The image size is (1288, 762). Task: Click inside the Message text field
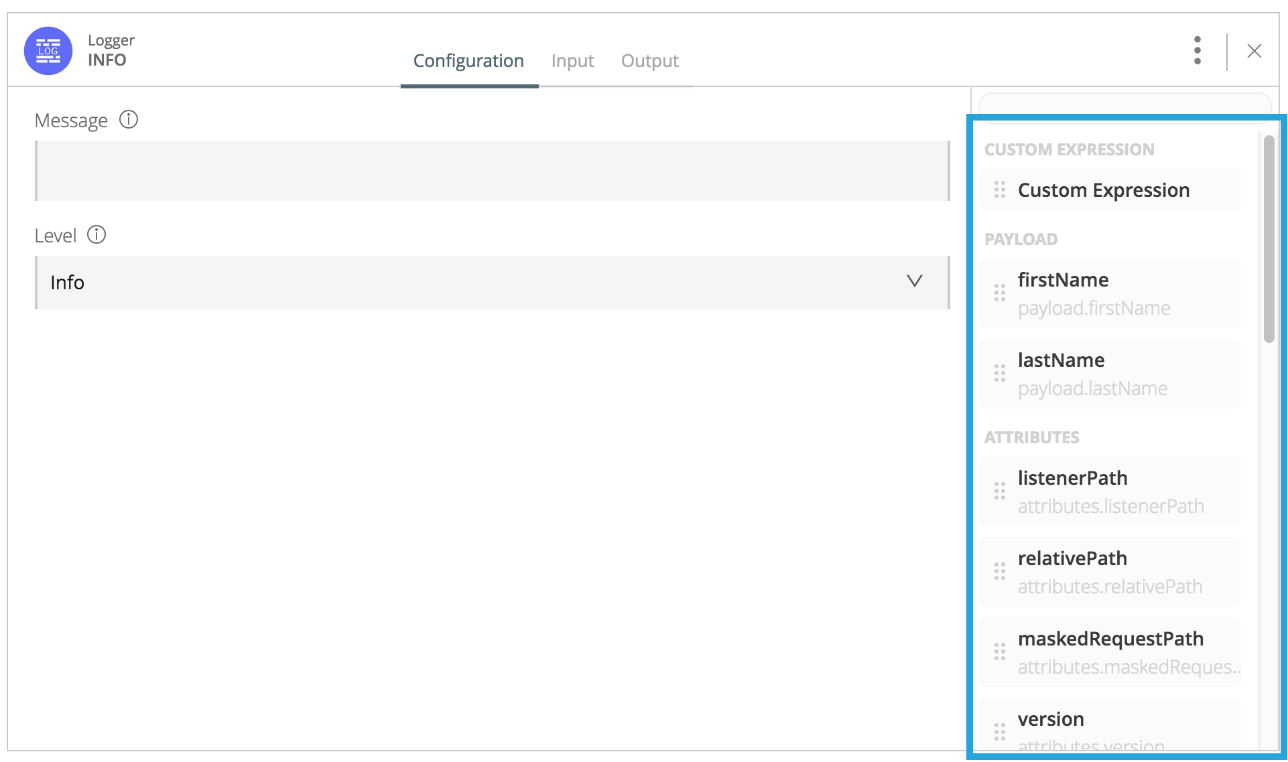pos(493,171)
